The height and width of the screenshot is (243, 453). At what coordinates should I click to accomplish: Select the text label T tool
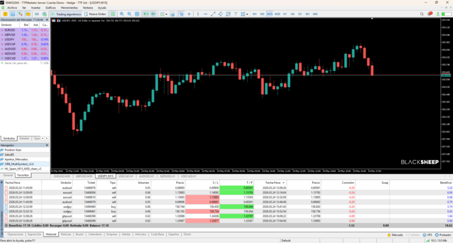pyautogui.click(x=235, y=14)
